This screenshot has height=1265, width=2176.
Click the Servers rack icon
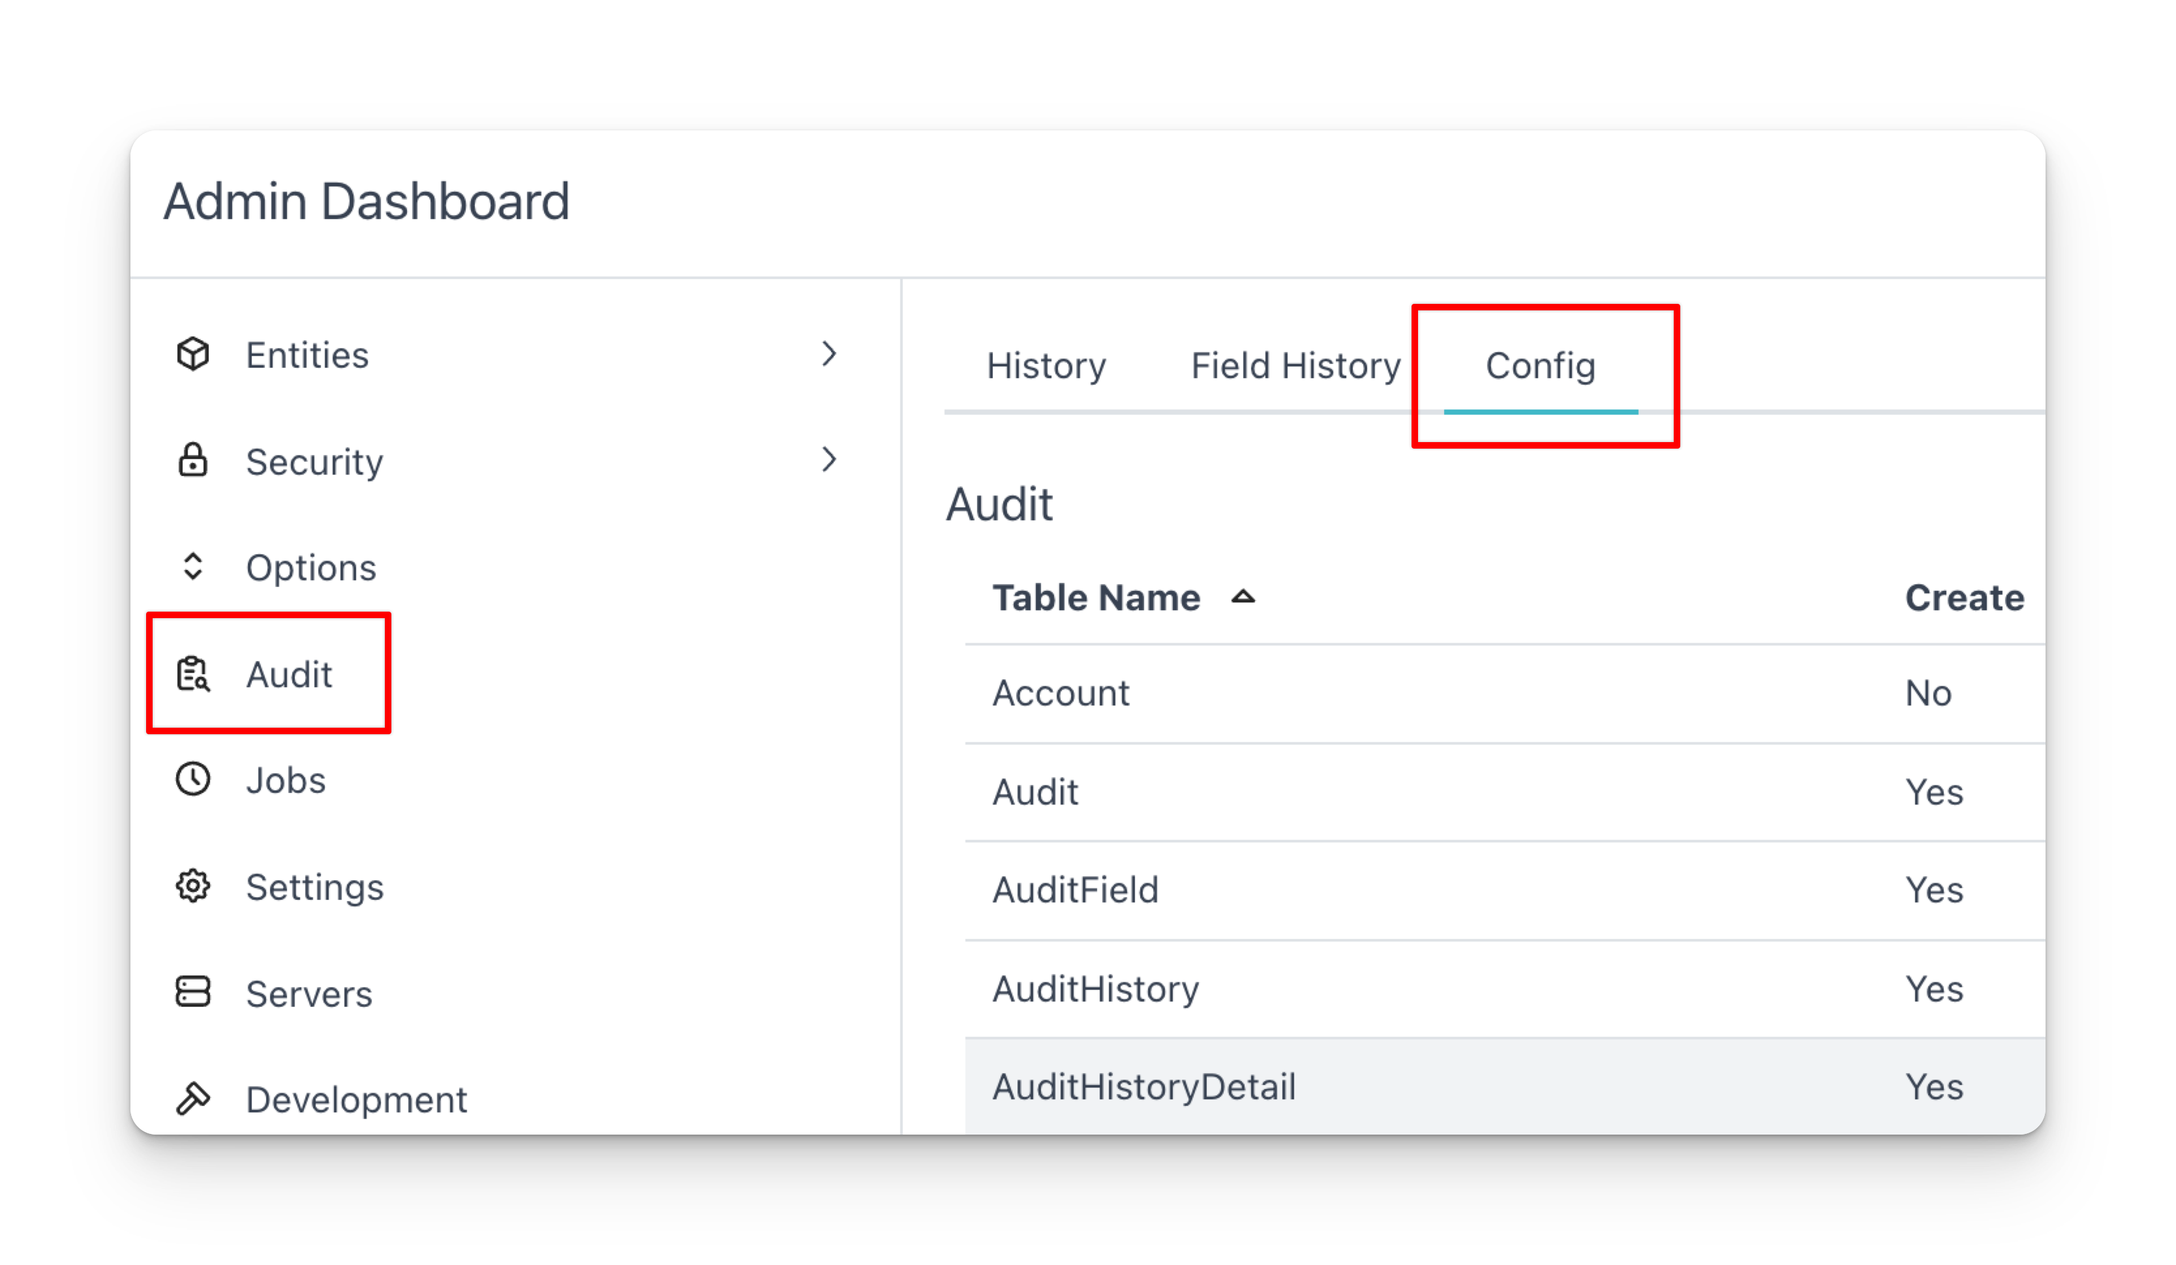[x=192, y=992]
